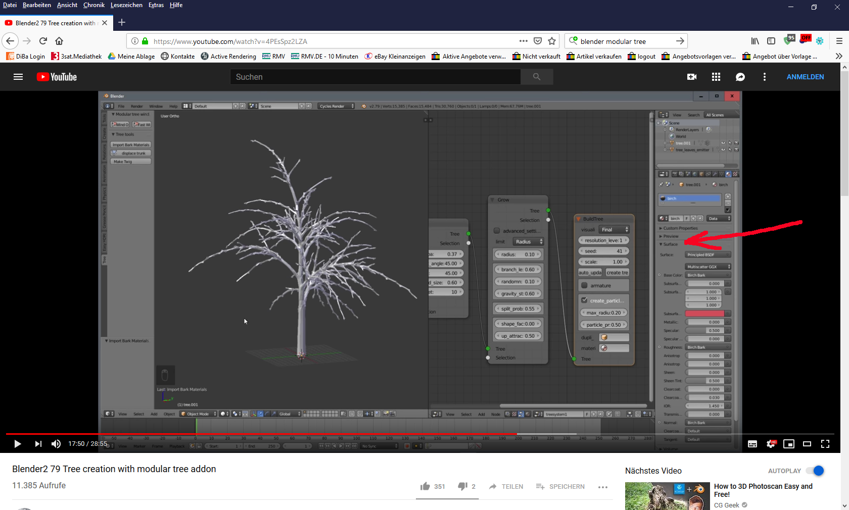Click the create video camera icon
This screenshot has height=510, width=849.
[x=692, y=77]
